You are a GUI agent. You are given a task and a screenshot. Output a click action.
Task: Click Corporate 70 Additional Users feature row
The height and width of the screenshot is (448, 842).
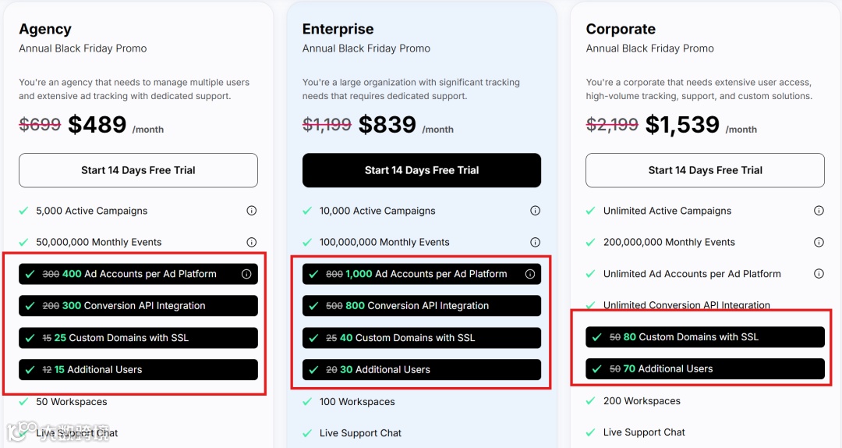[705, 368]
